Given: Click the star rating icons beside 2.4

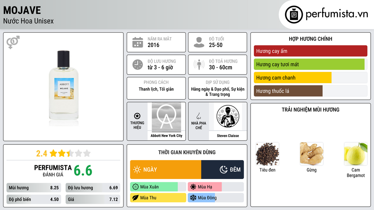Looking at the screenshot, I should [70, 153].
